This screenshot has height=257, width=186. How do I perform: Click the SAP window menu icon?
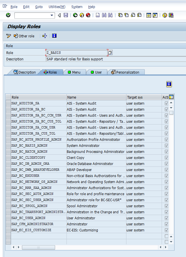pos(5,6)
